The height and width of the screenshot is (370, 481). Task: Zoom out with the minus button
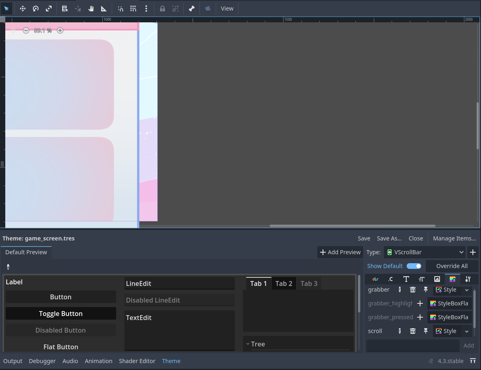[26, 30]
